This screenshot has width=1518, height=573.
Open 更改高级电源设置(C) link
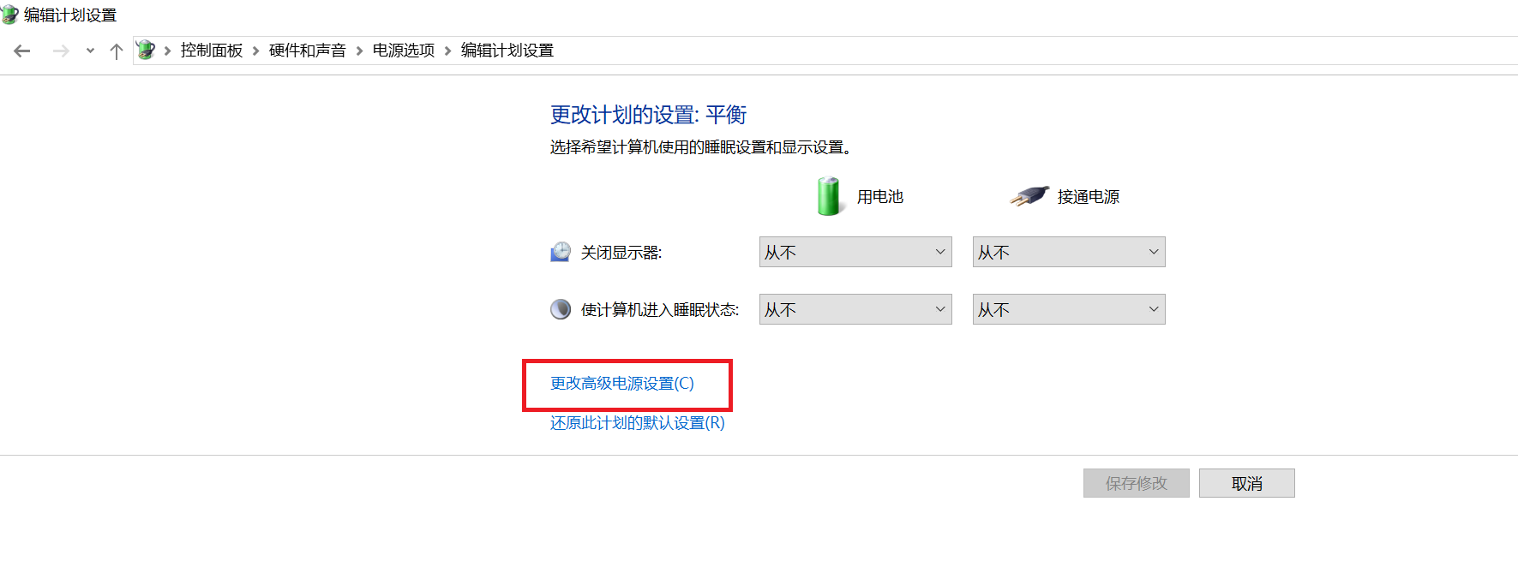[622, 384]
